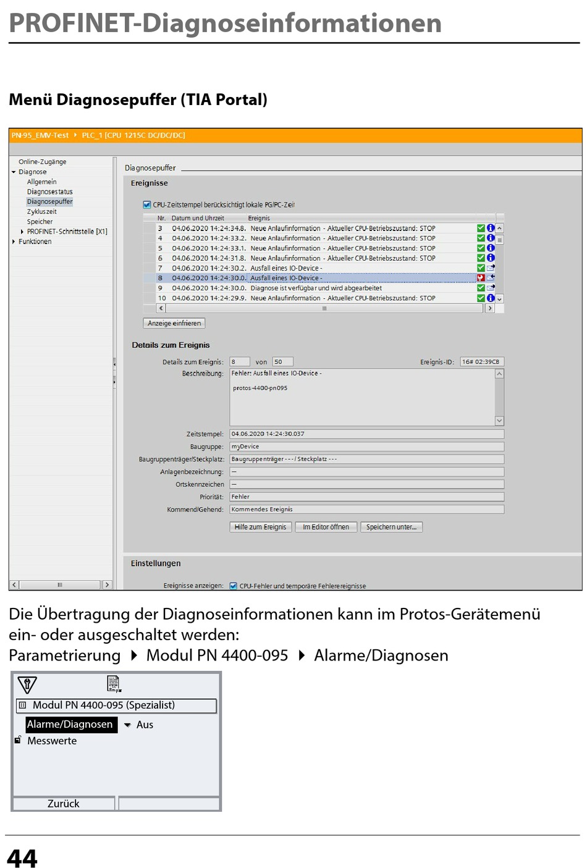Click Beschreibung box scroll-down arrow
587x868 pixels.
point(499,421)
